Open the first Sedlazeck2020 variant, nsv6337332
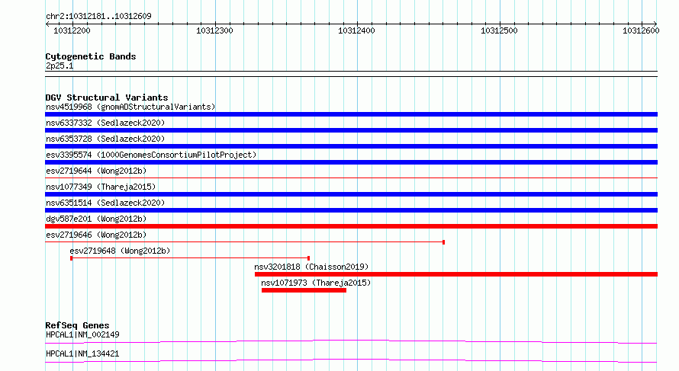The height and width of the screenshot is (371, 679). click(105, 123)
